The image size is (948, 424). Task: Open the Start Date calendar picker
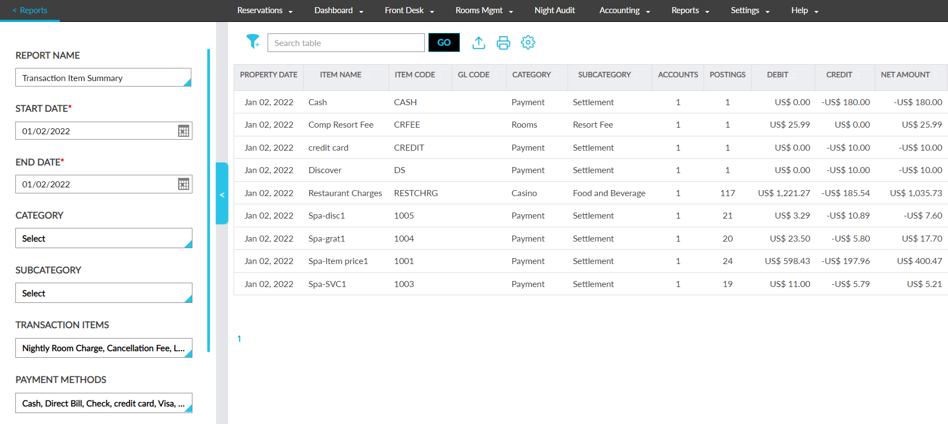(184, 131)
